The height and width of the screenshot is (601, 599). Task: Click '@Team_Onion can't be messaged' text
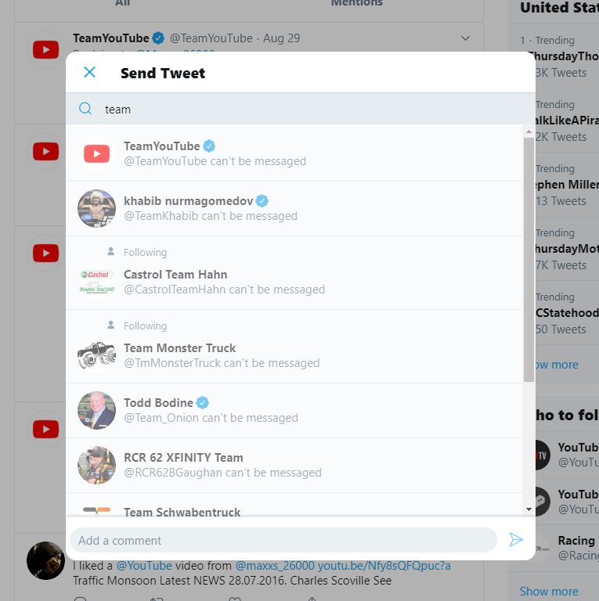[x=211, y=418]
